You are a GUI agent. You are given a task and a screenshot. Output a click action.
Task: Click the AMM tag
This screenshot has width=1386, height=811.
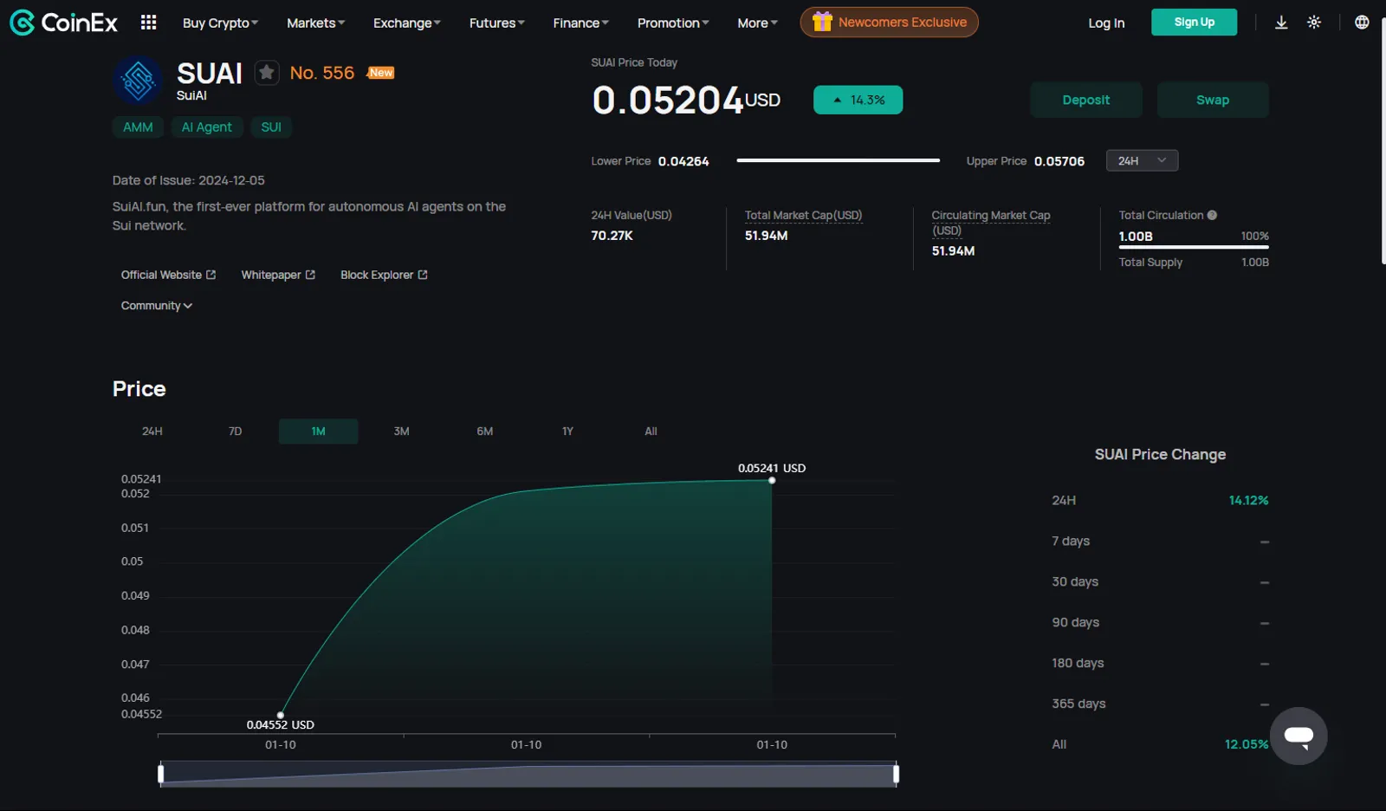(138, 127)
